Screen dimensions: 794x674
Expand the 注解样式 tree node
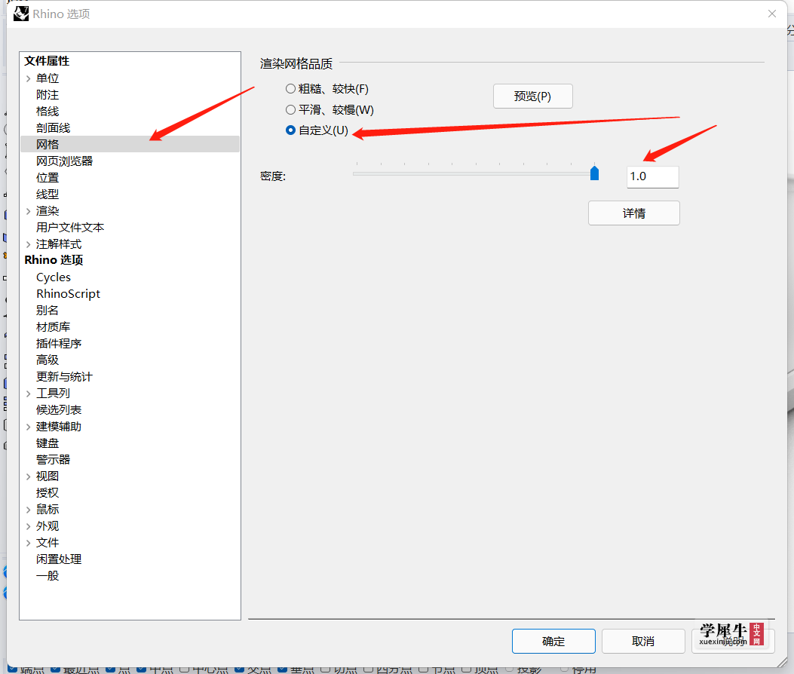tap(29, 244)
